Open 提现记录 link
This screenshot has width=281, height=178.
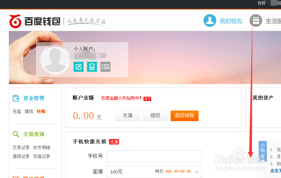coord(21,156)
